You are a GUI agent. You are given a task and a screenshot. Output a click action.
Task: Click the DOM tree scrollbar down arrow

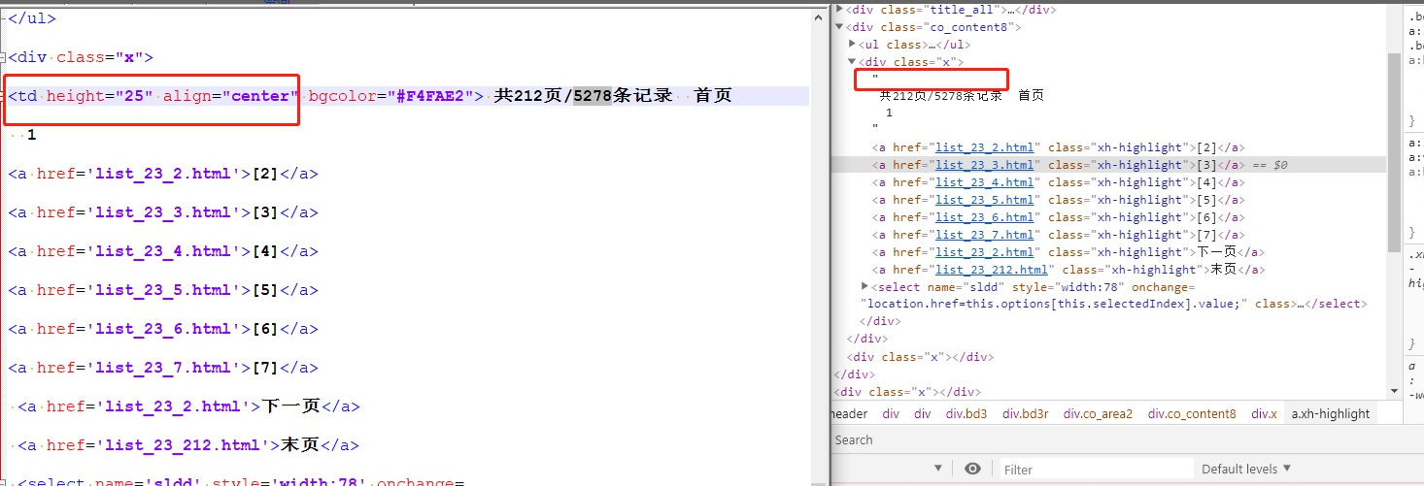click(1394, 392)
